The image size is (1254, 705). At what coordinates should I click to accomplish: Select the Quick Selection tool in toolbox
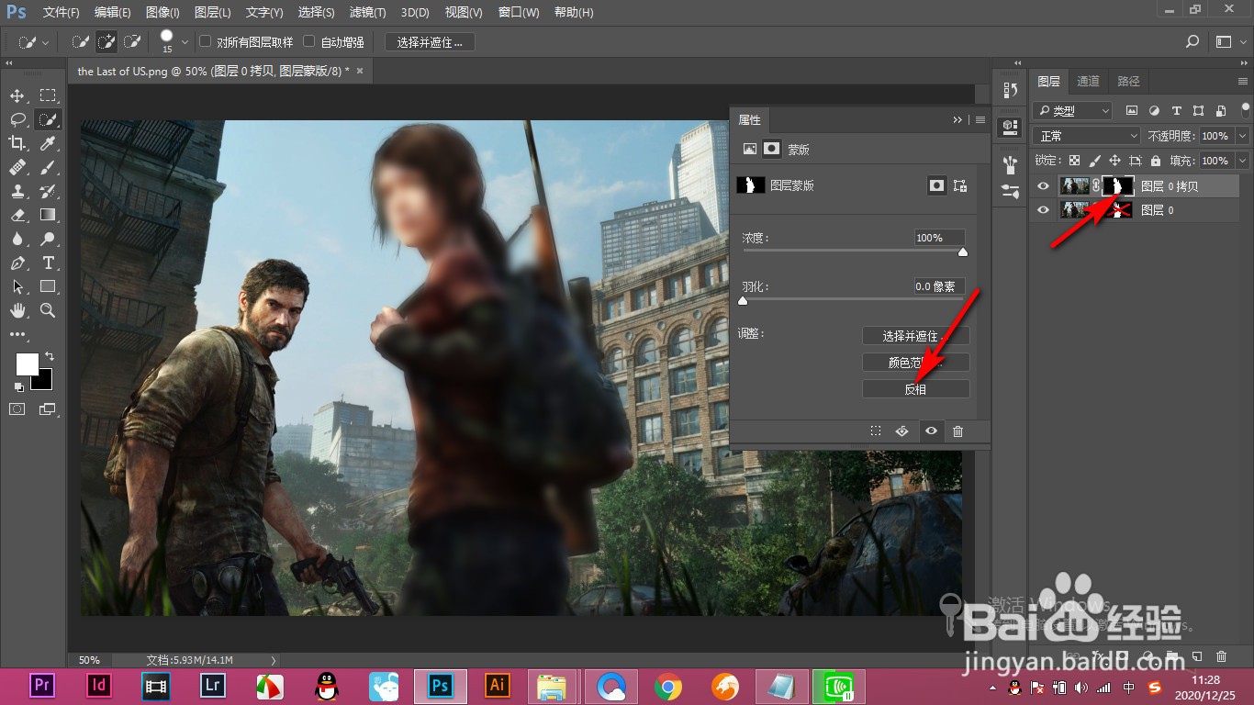[48, 119]
